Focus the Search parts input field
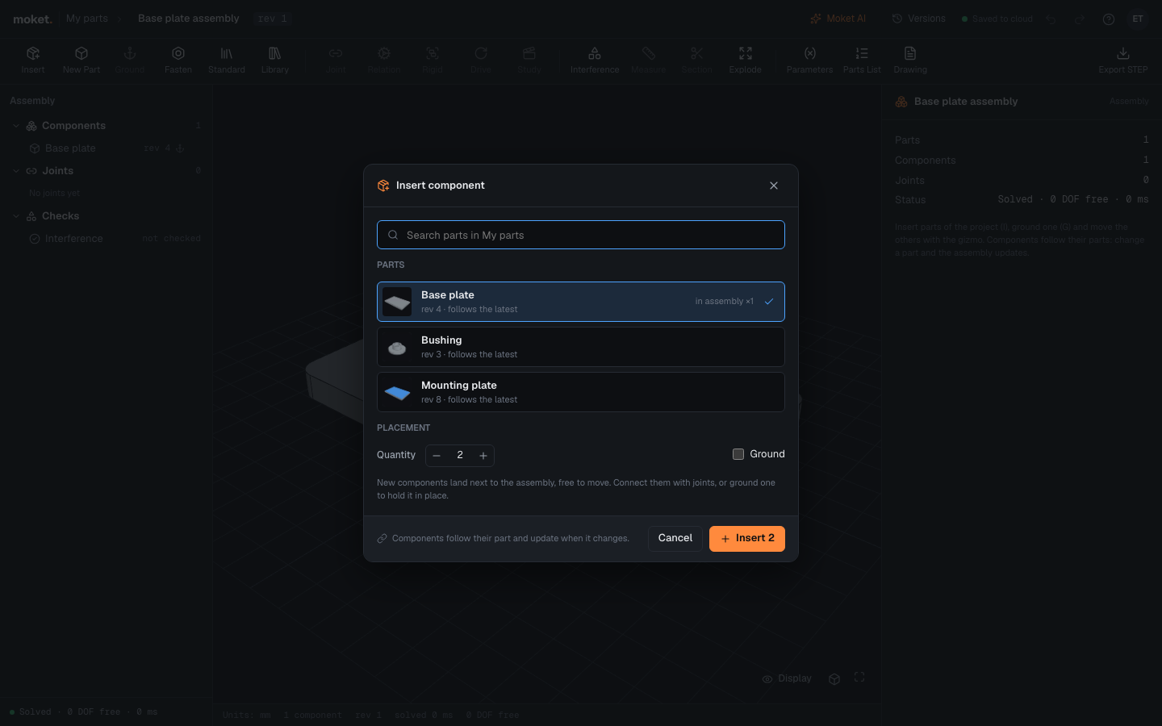 tap(581, 235)
